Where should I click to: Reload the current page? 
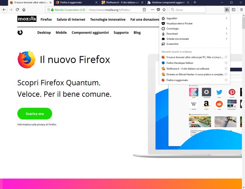(x=17, y=10)
